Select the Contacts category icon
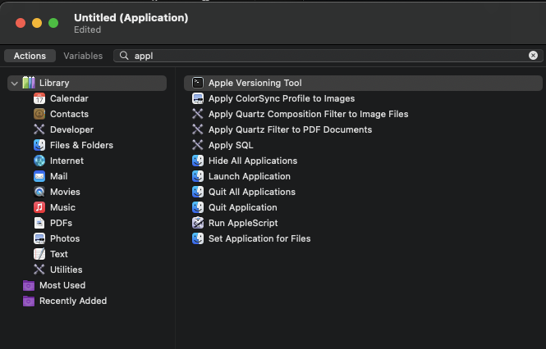This screenshot has width=546, height=349. [x=39, y=114]
